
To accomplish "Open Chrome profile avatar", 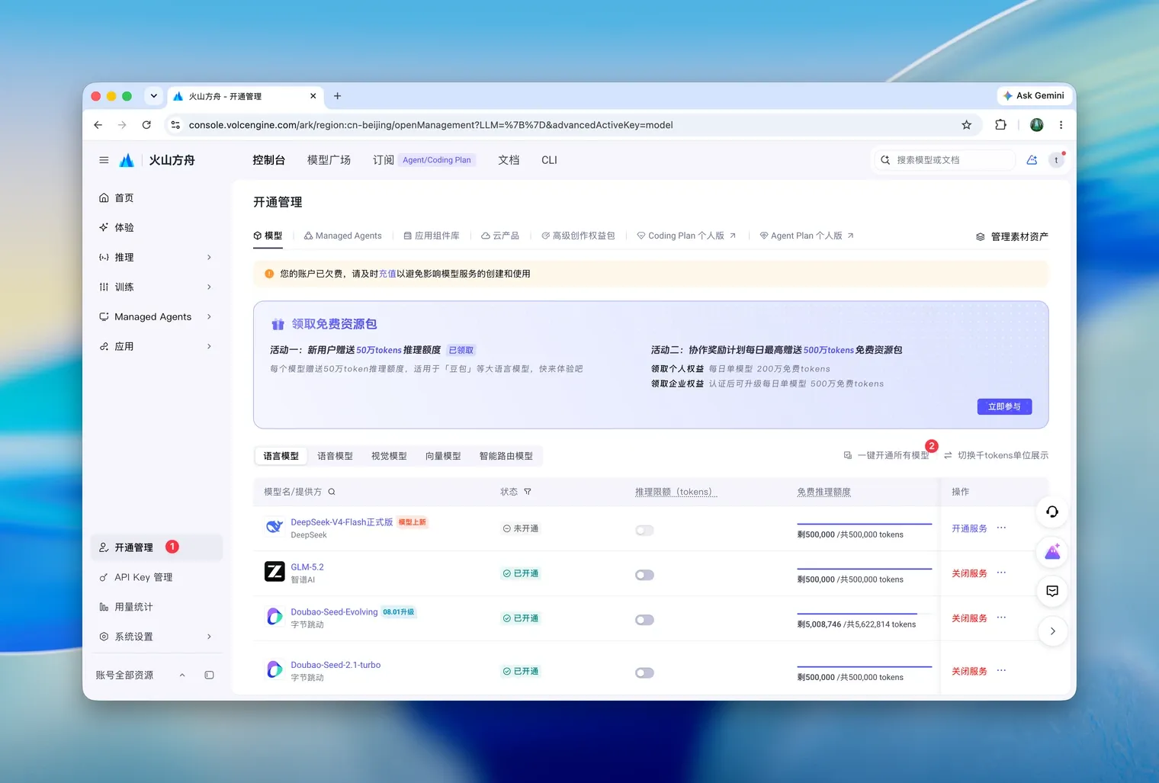I will [x=1036, y=125].
